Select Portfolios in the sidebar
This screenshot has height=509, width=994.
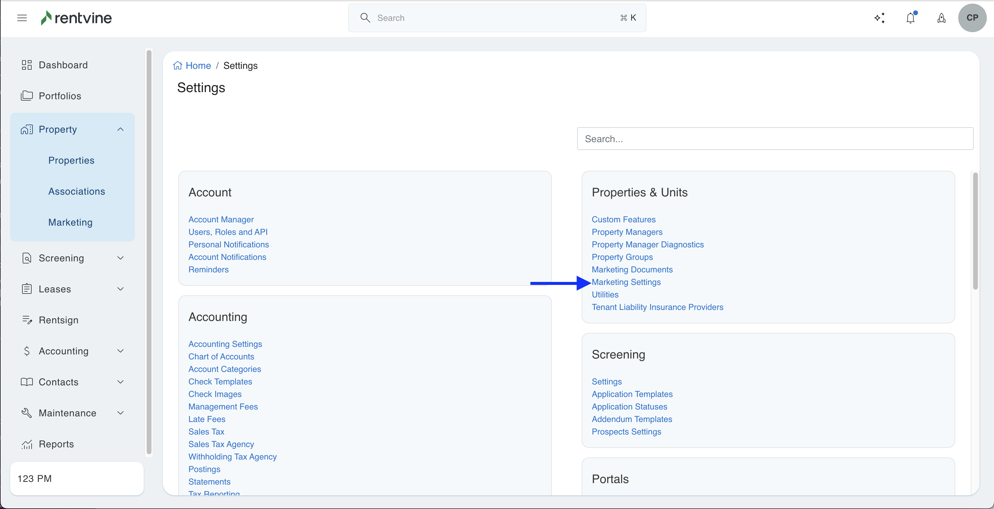point(60,96)
